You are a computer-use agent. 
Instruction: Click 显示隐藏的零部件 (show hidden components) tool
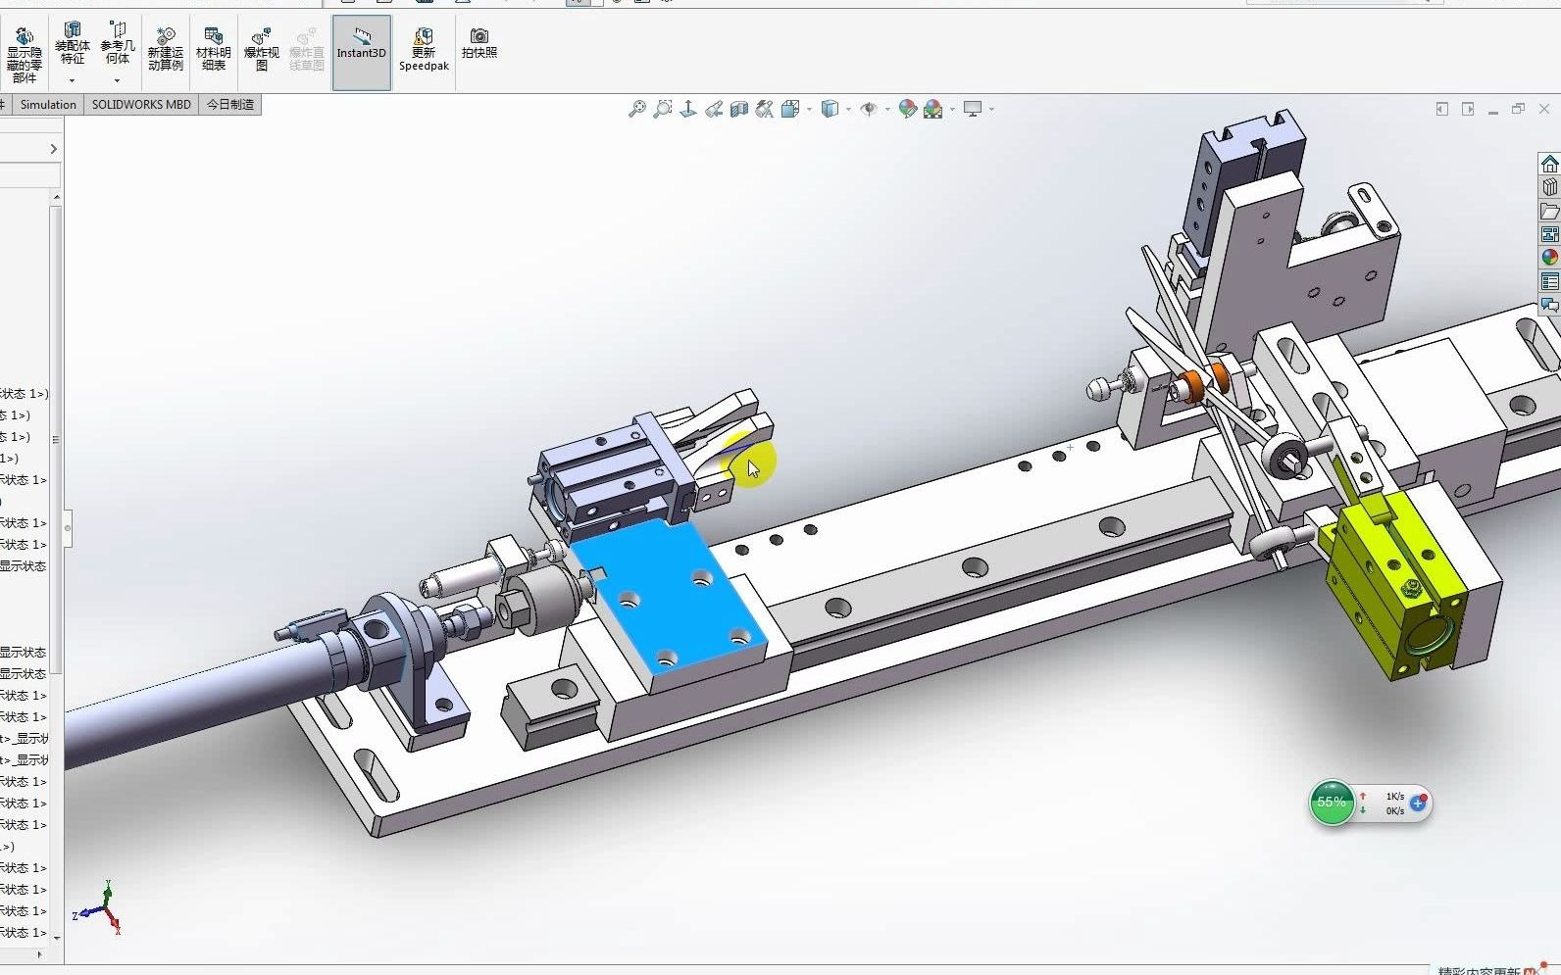click(24, 54)
